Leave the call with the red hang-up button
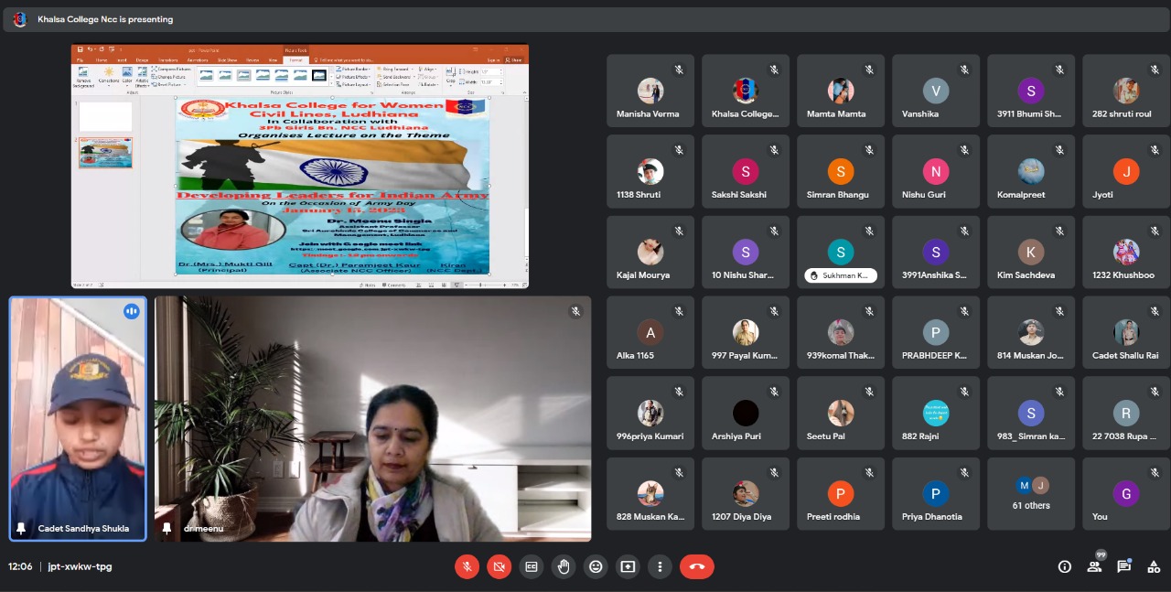Viewport: 1171px width, 592px height. 697,566
